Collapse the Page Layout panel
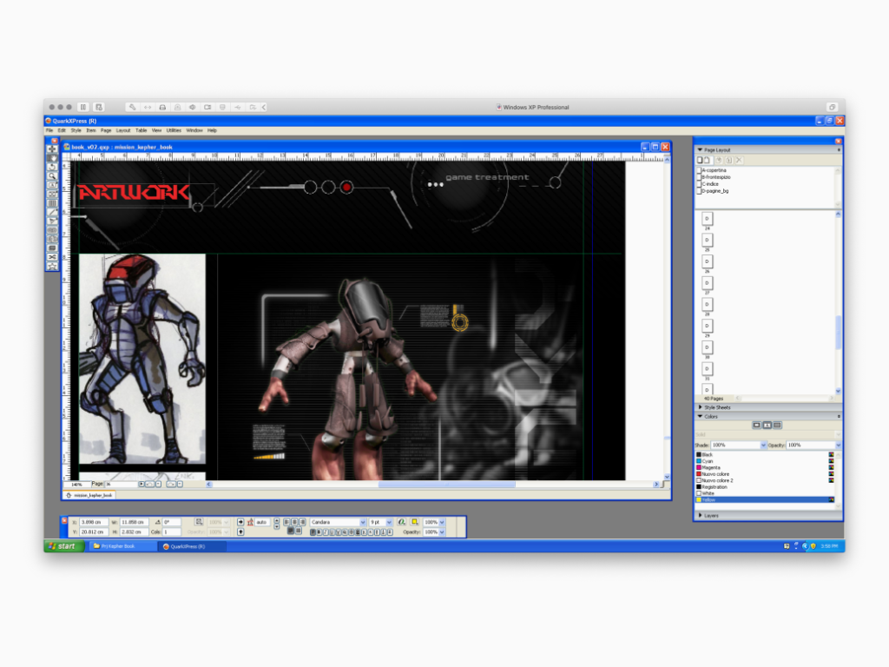889x667 pixels. [700, 149]
